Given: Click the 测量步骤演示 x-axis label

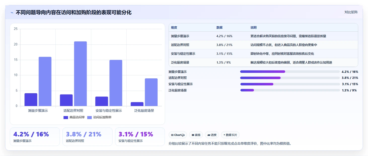Looking at the screenshot, I should (38, 111).
